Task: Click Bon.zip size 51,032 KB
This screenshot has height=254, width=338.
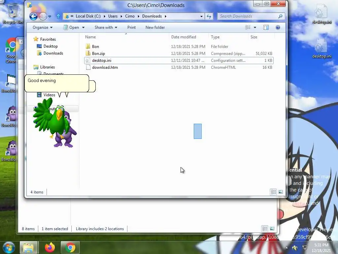Action: tap(264, 53)
